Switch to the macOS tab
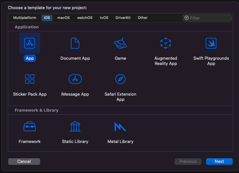This screenshot has height=173, width=239. 64,18
